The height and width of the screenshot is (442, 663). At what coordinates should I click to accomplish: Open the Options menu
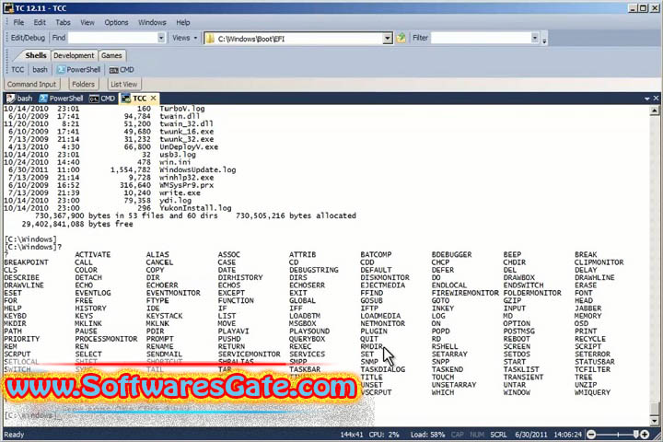pos(116,22)
